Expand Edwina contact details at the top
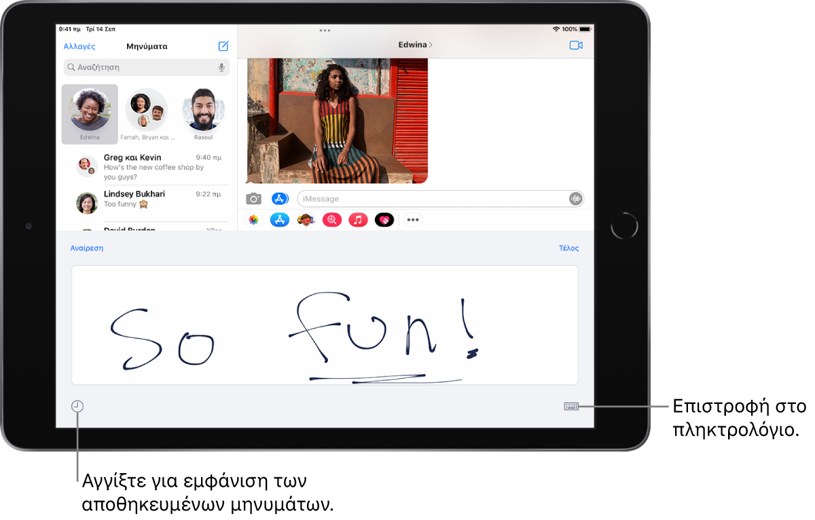 pyautogui.click(x=415, y=45)
